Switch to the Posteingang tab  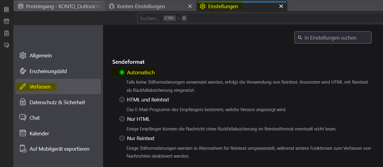point(60,6)
